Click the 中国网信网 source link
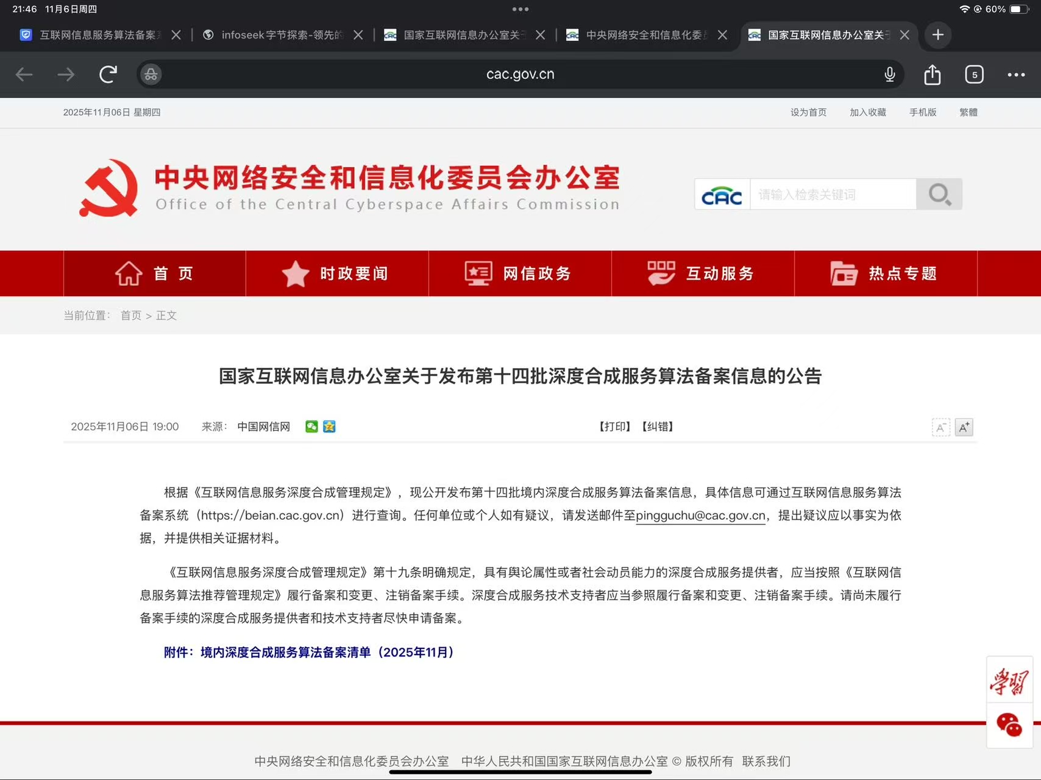Screen dimensions: 1041x780 coord(263,427)
